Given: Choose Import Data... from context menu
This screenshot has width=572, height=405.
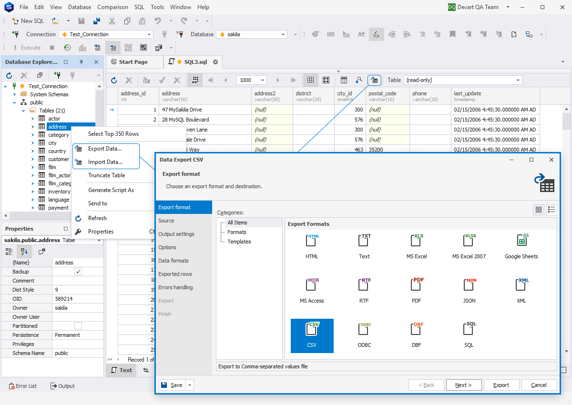Looking at the screenshot, I should tap(106, 162).
